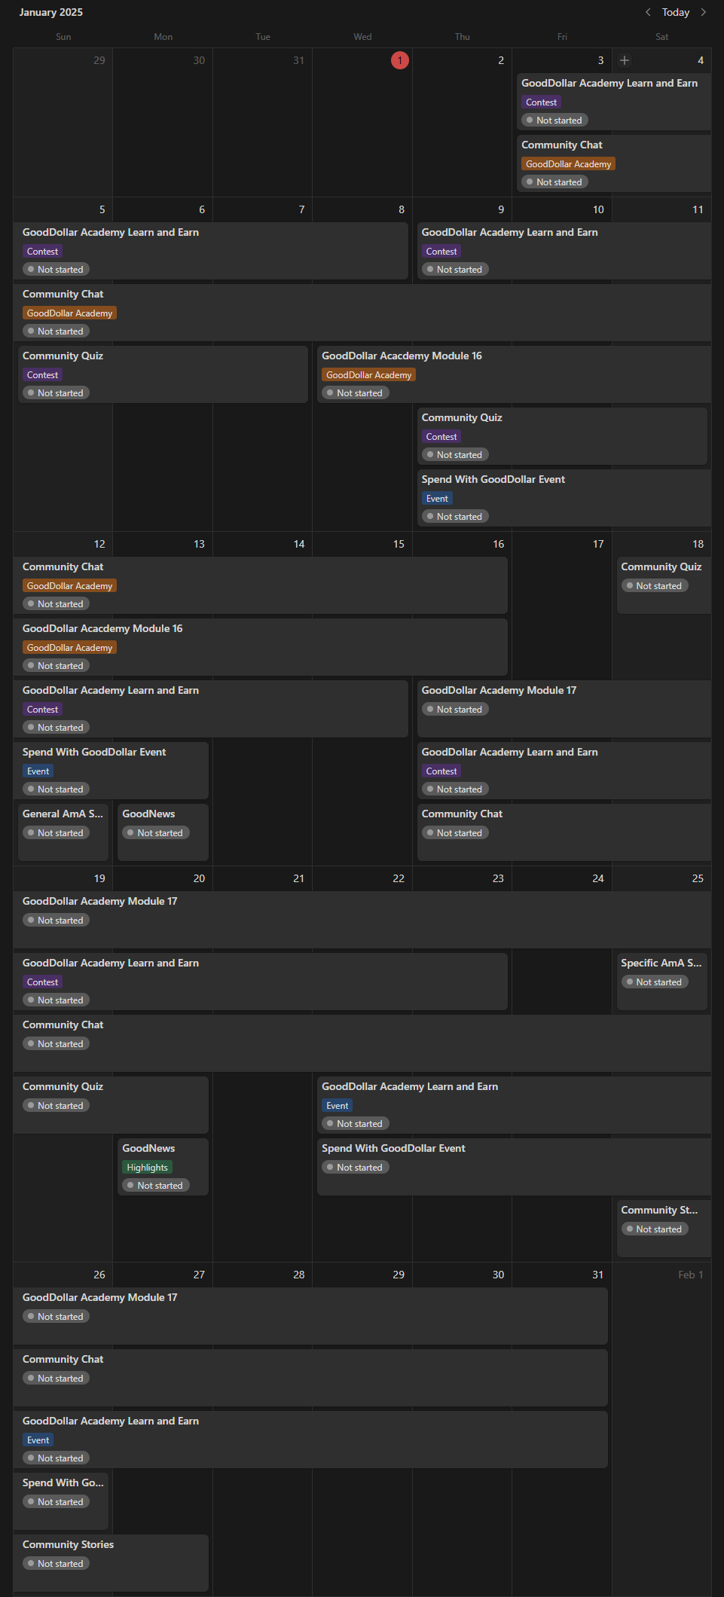Open Module 17 event starting January 16
The width and height of the screenshot is (724, 1597).
pos(564,709)
